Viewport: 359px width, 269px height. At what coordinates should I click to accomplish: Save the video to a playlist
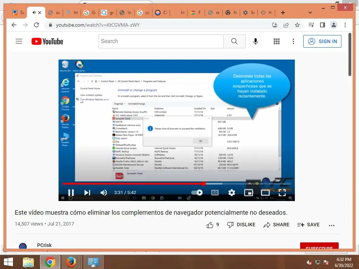[308, 225]
